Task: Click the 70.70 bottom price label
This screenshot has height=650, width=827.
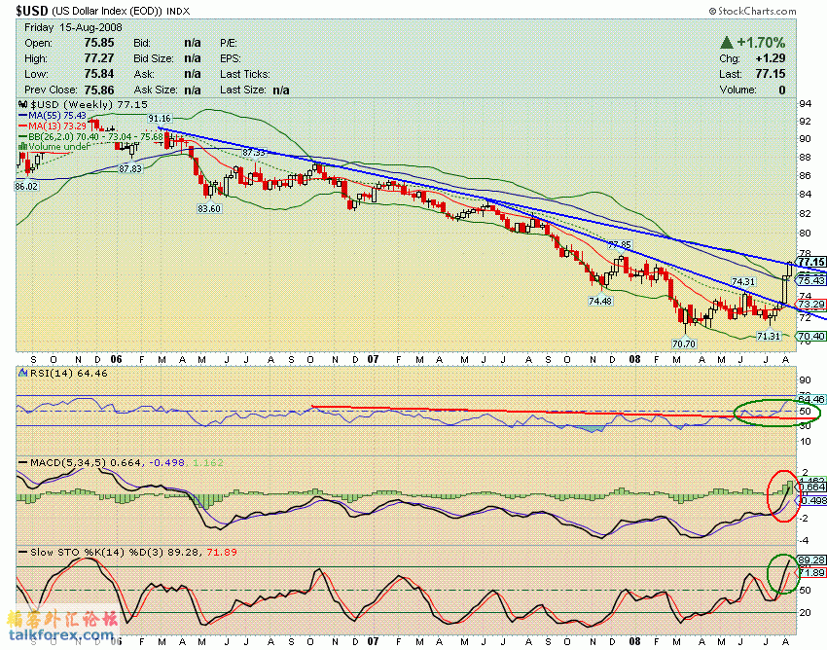Action: [x=684, y=343]
